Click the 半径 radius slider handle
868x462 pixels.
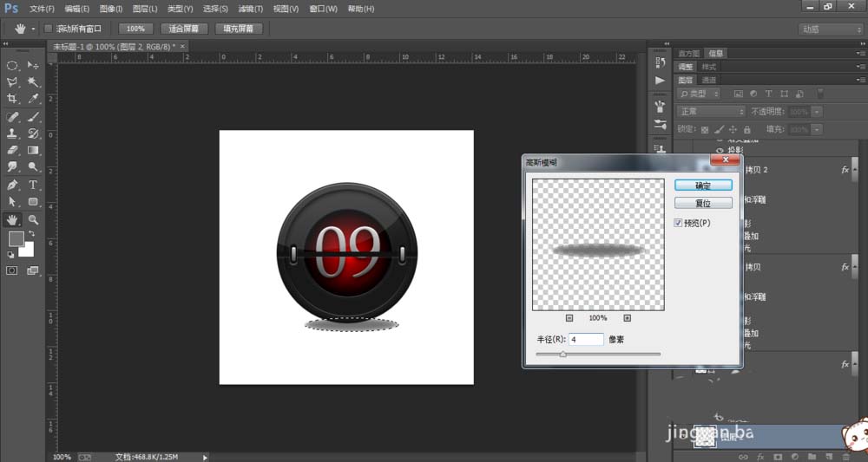point(562,354)
